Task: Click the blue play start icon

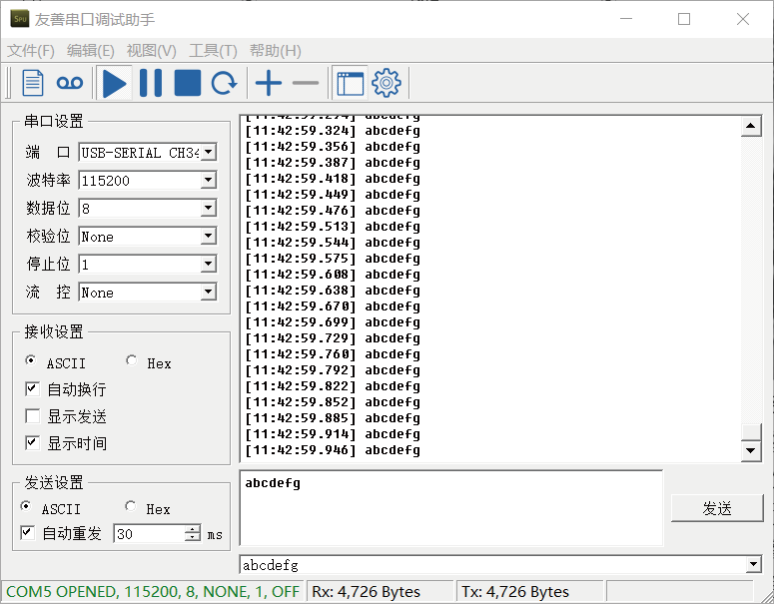Action: (115, 83)
